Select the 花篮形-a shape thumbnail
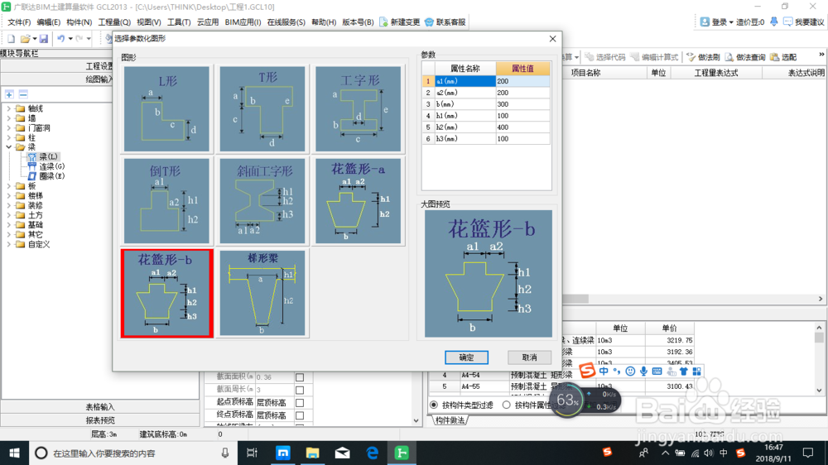 click(x=358, y=201)
